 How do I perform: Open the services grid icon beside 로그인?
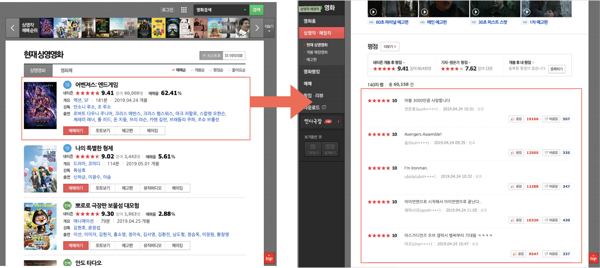[x=184, y=10]
